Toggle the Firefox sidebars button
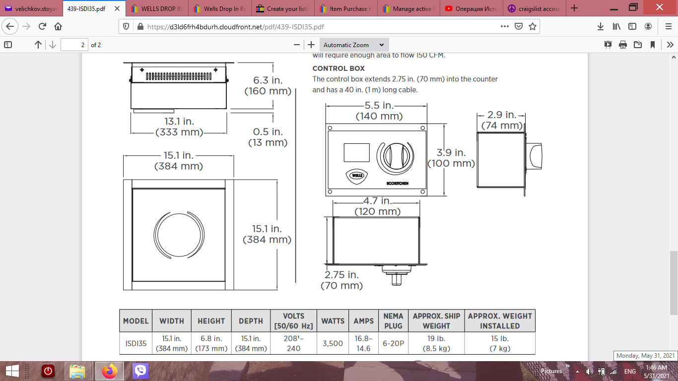Viewport: 678px width, 381px height. coord(632,26)
